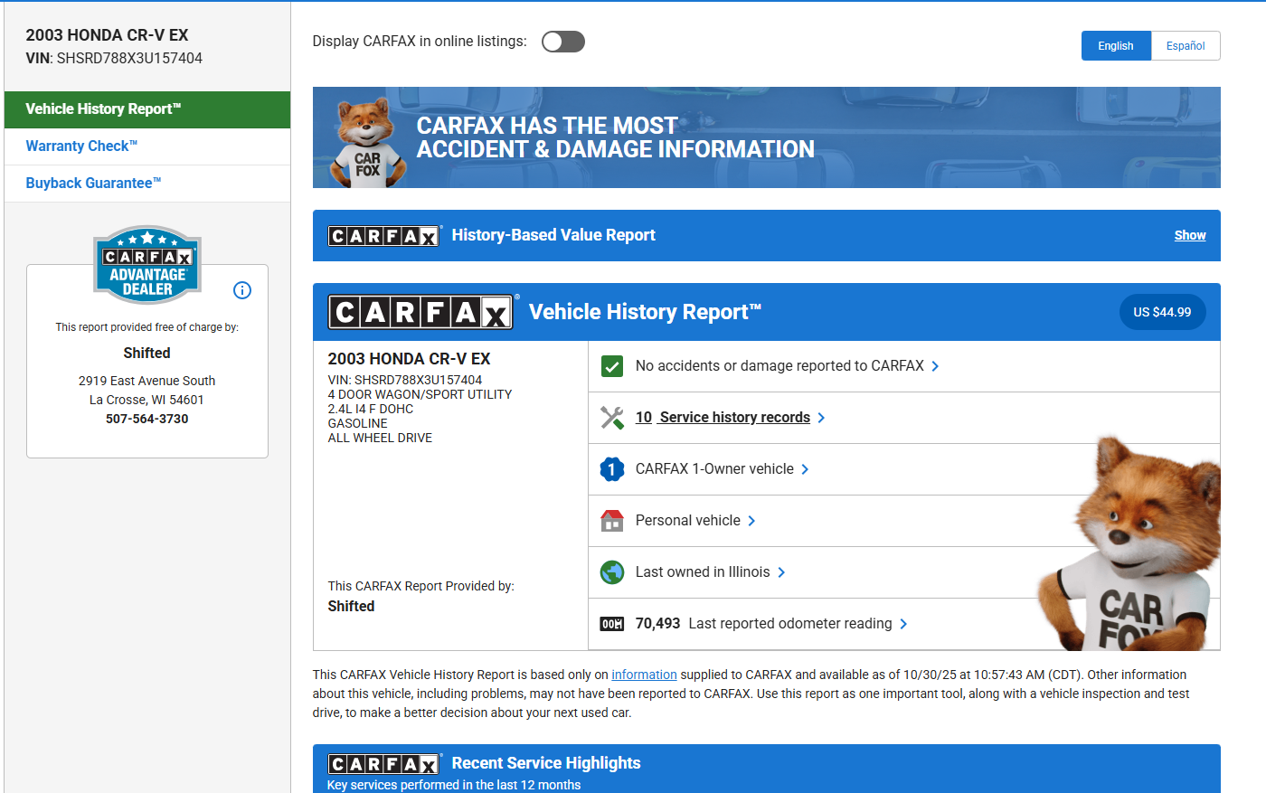
Task: Click the US $44.99 price button
Action: (1162, 312)
